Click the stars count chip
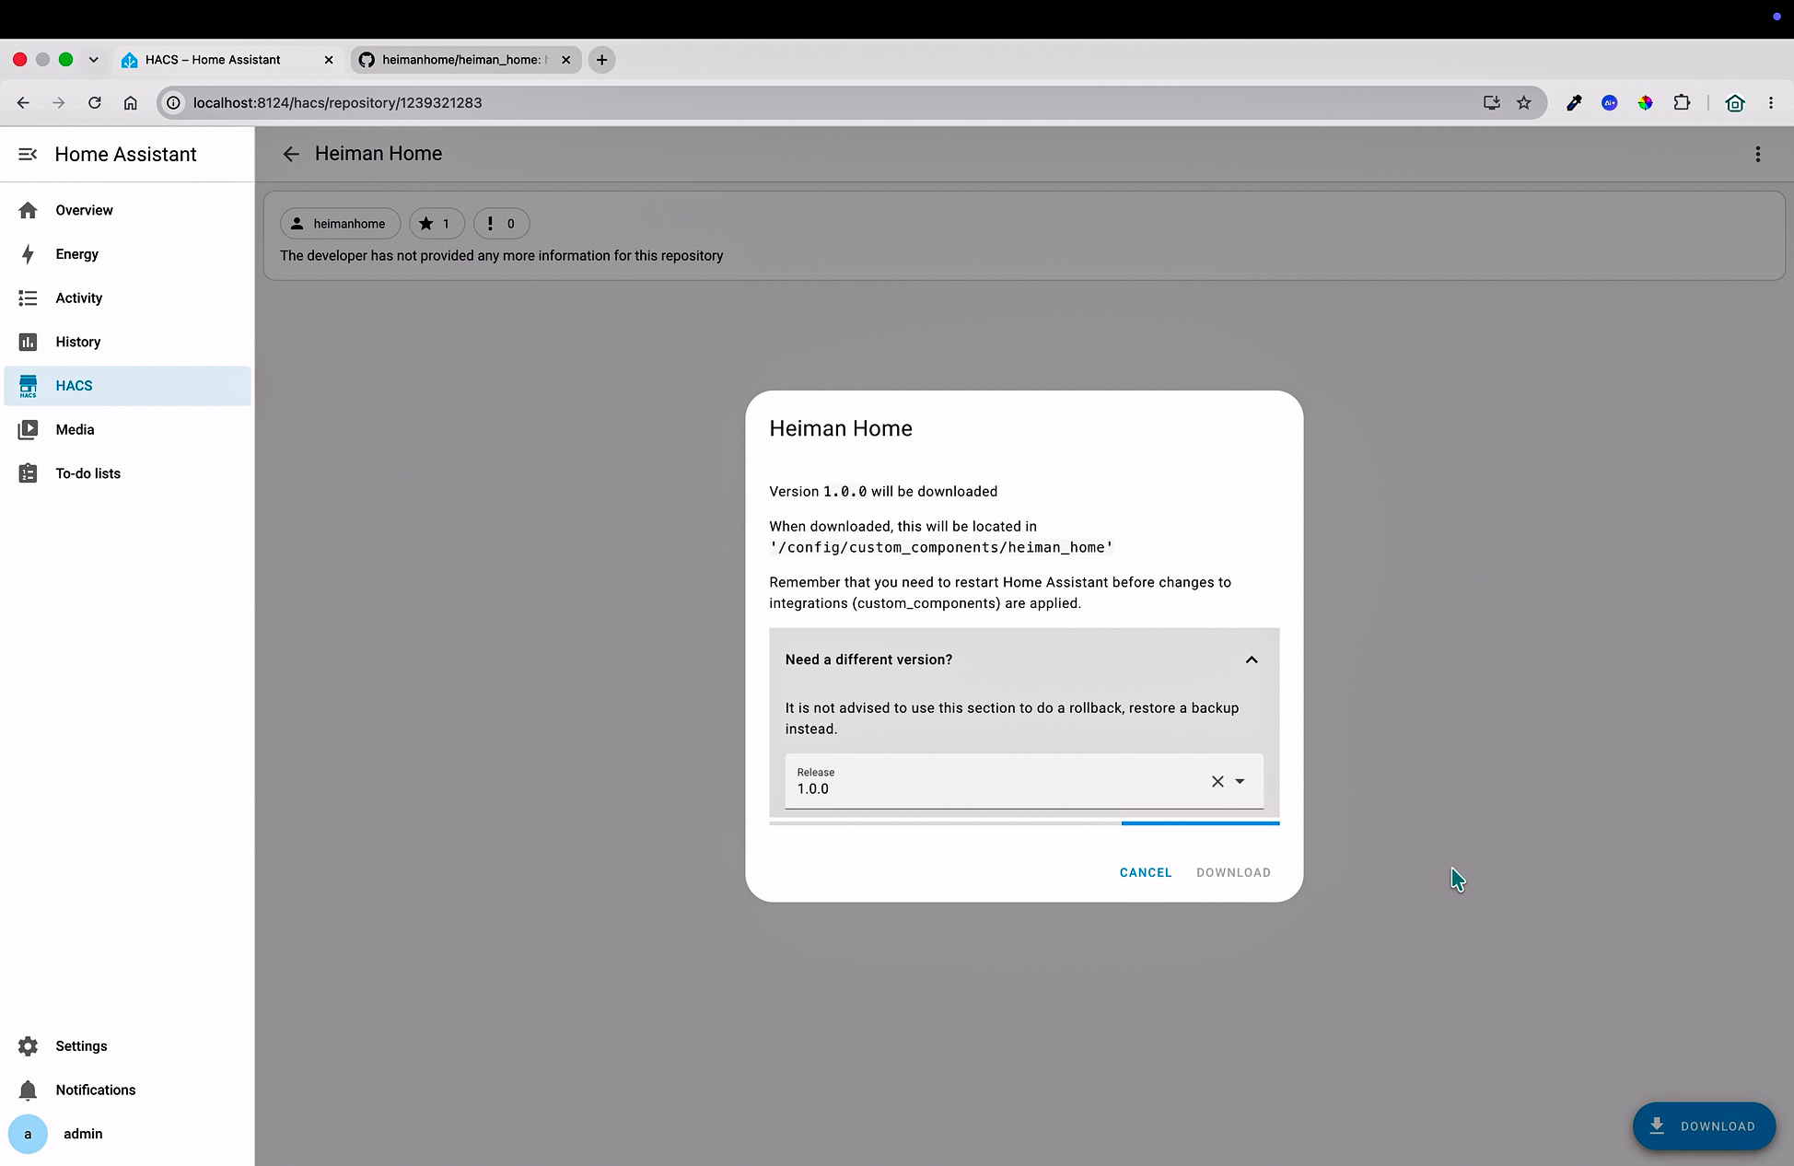The image size is (1794, 1166). (437, 224)
